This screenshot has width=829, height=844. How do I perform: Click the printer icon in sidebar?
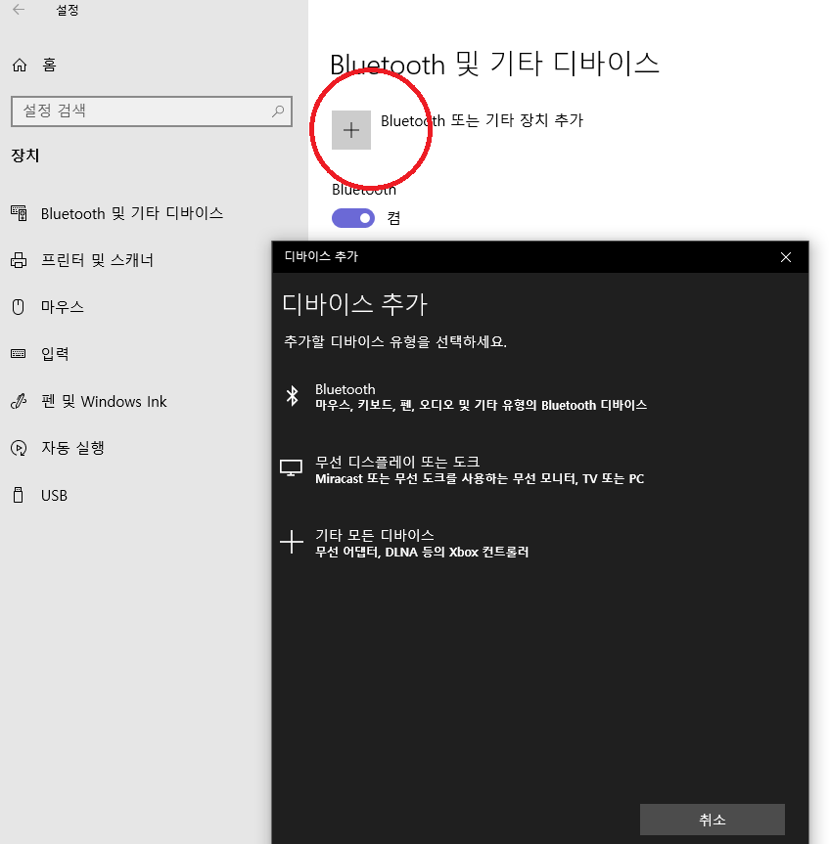(x=19, y=260)
